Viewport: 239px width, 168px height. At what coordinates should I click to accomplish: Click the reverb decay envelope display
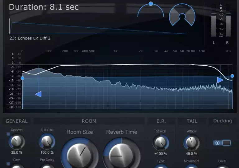coord(98,26)
